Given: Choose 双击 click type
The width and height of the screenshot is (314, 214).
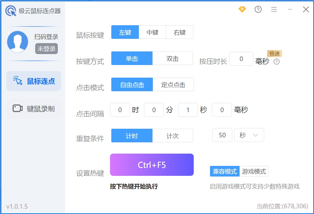Looking at the screenshot, I should click(173, 58).
